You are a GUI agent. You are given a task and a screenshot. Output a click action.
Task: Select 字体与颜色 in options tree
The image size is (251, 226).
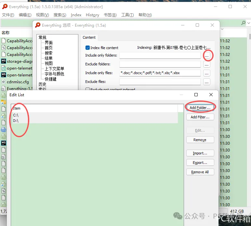click(54, 74)
